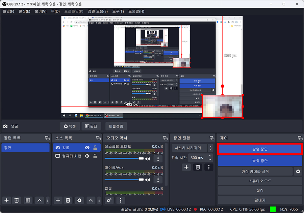This screenshot has width=304, height=213.
Task: Adjust 마이크/Aux volume slider
Action: point(124,180)
